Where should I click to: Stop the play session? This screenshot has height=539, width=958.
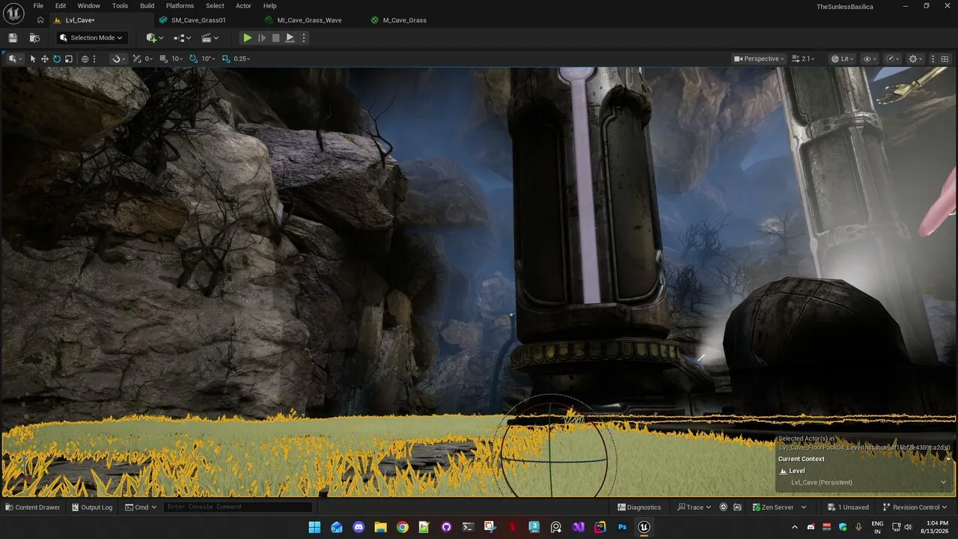(275, 38)
